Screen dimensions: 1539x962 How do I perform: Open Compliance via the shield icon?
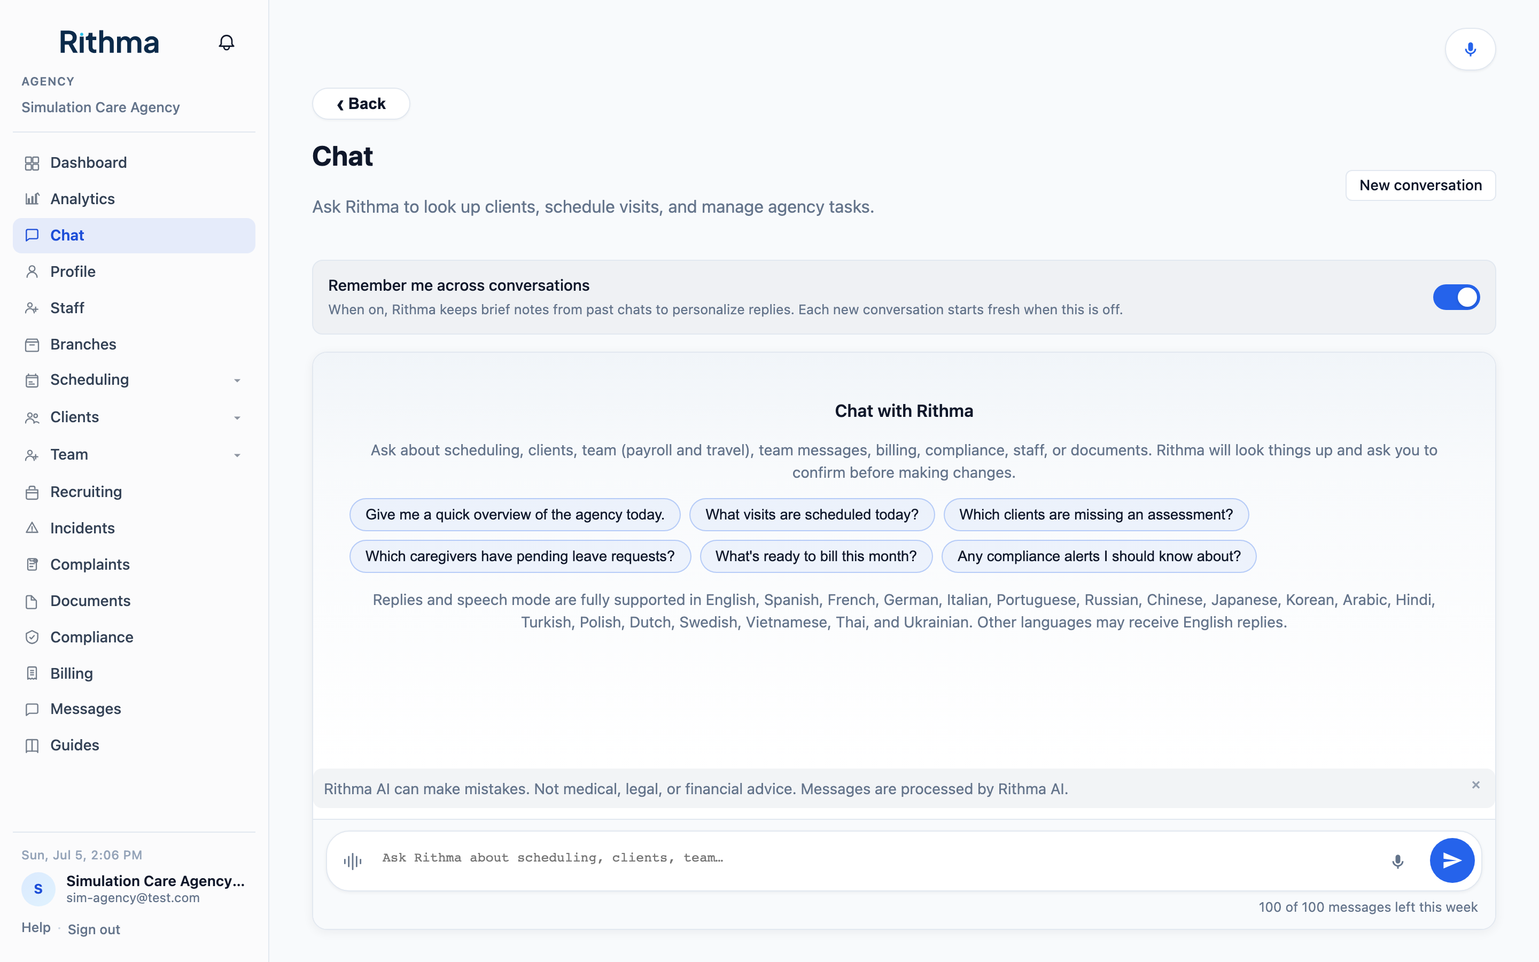32,637
